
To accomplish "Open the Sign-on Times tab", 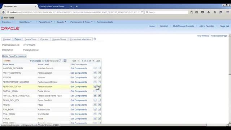I will [59, 39].
